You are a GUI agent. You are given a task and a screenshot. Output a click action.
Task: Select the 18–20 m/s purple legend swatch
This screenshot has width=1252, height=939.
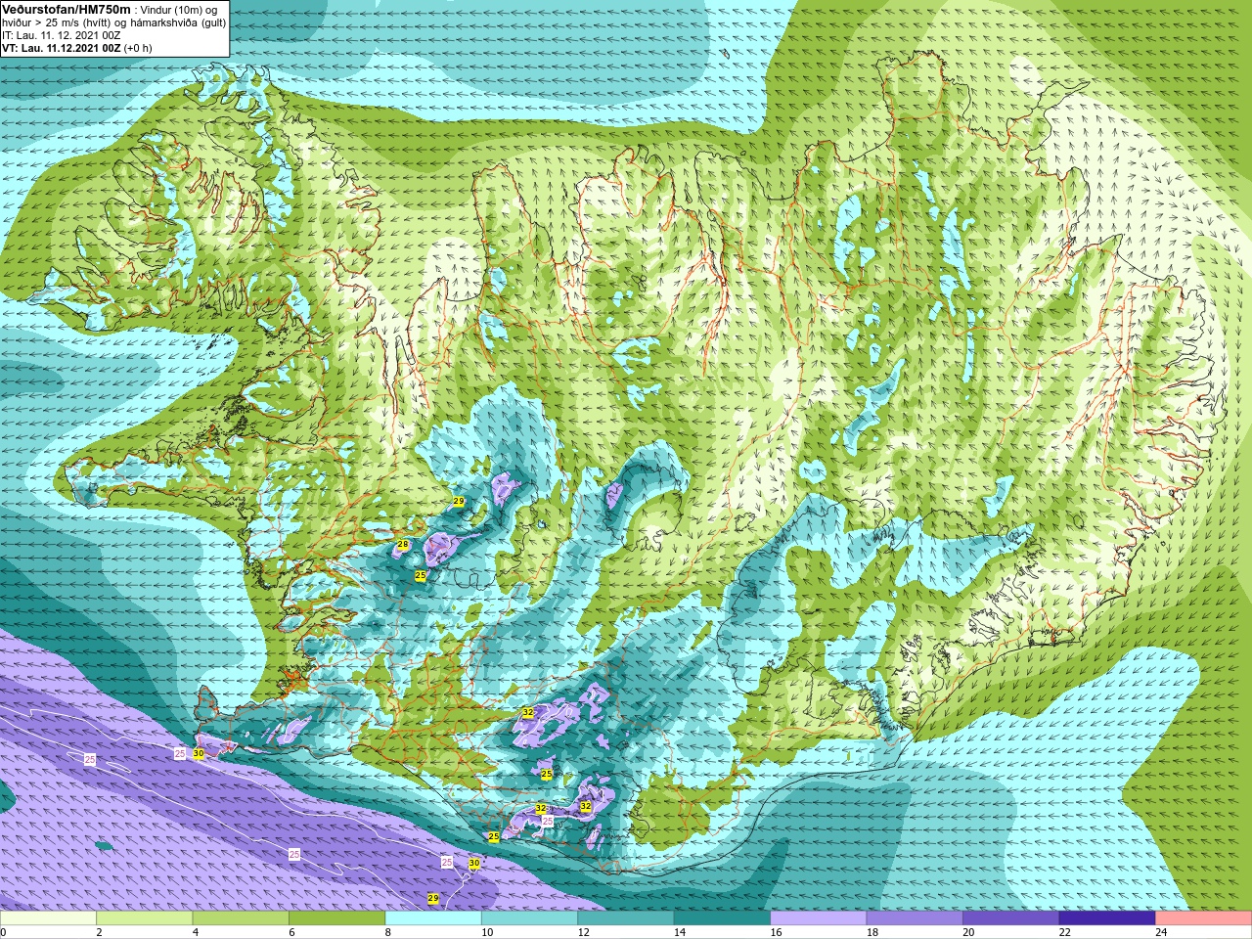coord(915,918)
